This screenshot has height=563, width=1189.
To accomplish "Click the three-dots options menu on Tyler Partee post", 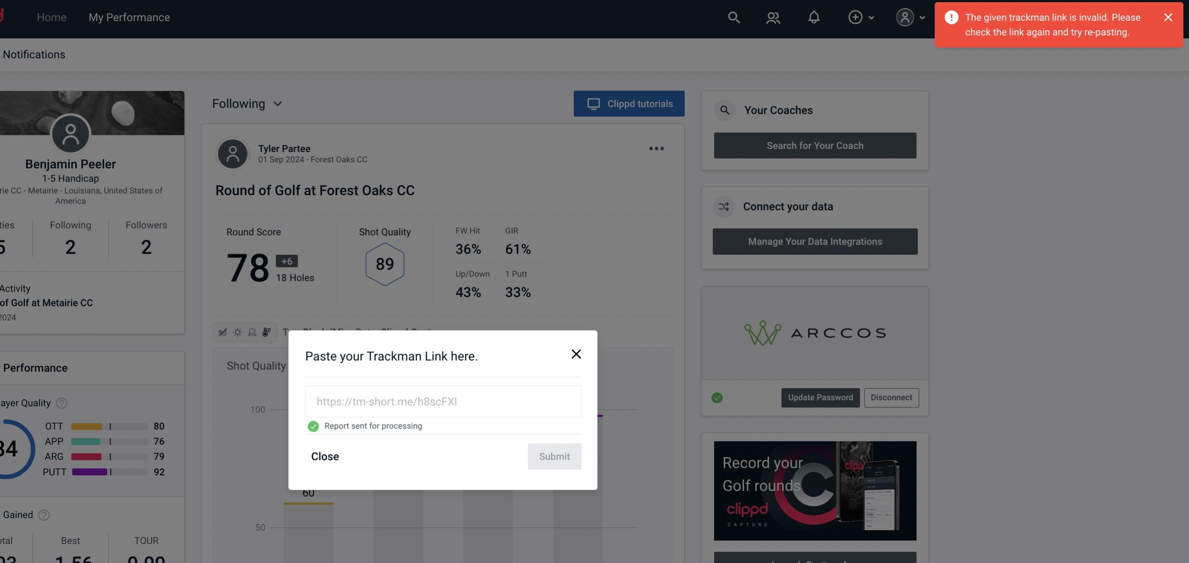I will [657, 149].
